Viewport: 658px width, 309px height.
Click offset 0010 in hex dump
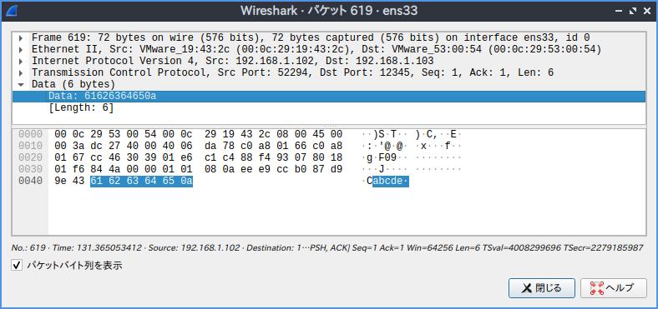30,146
